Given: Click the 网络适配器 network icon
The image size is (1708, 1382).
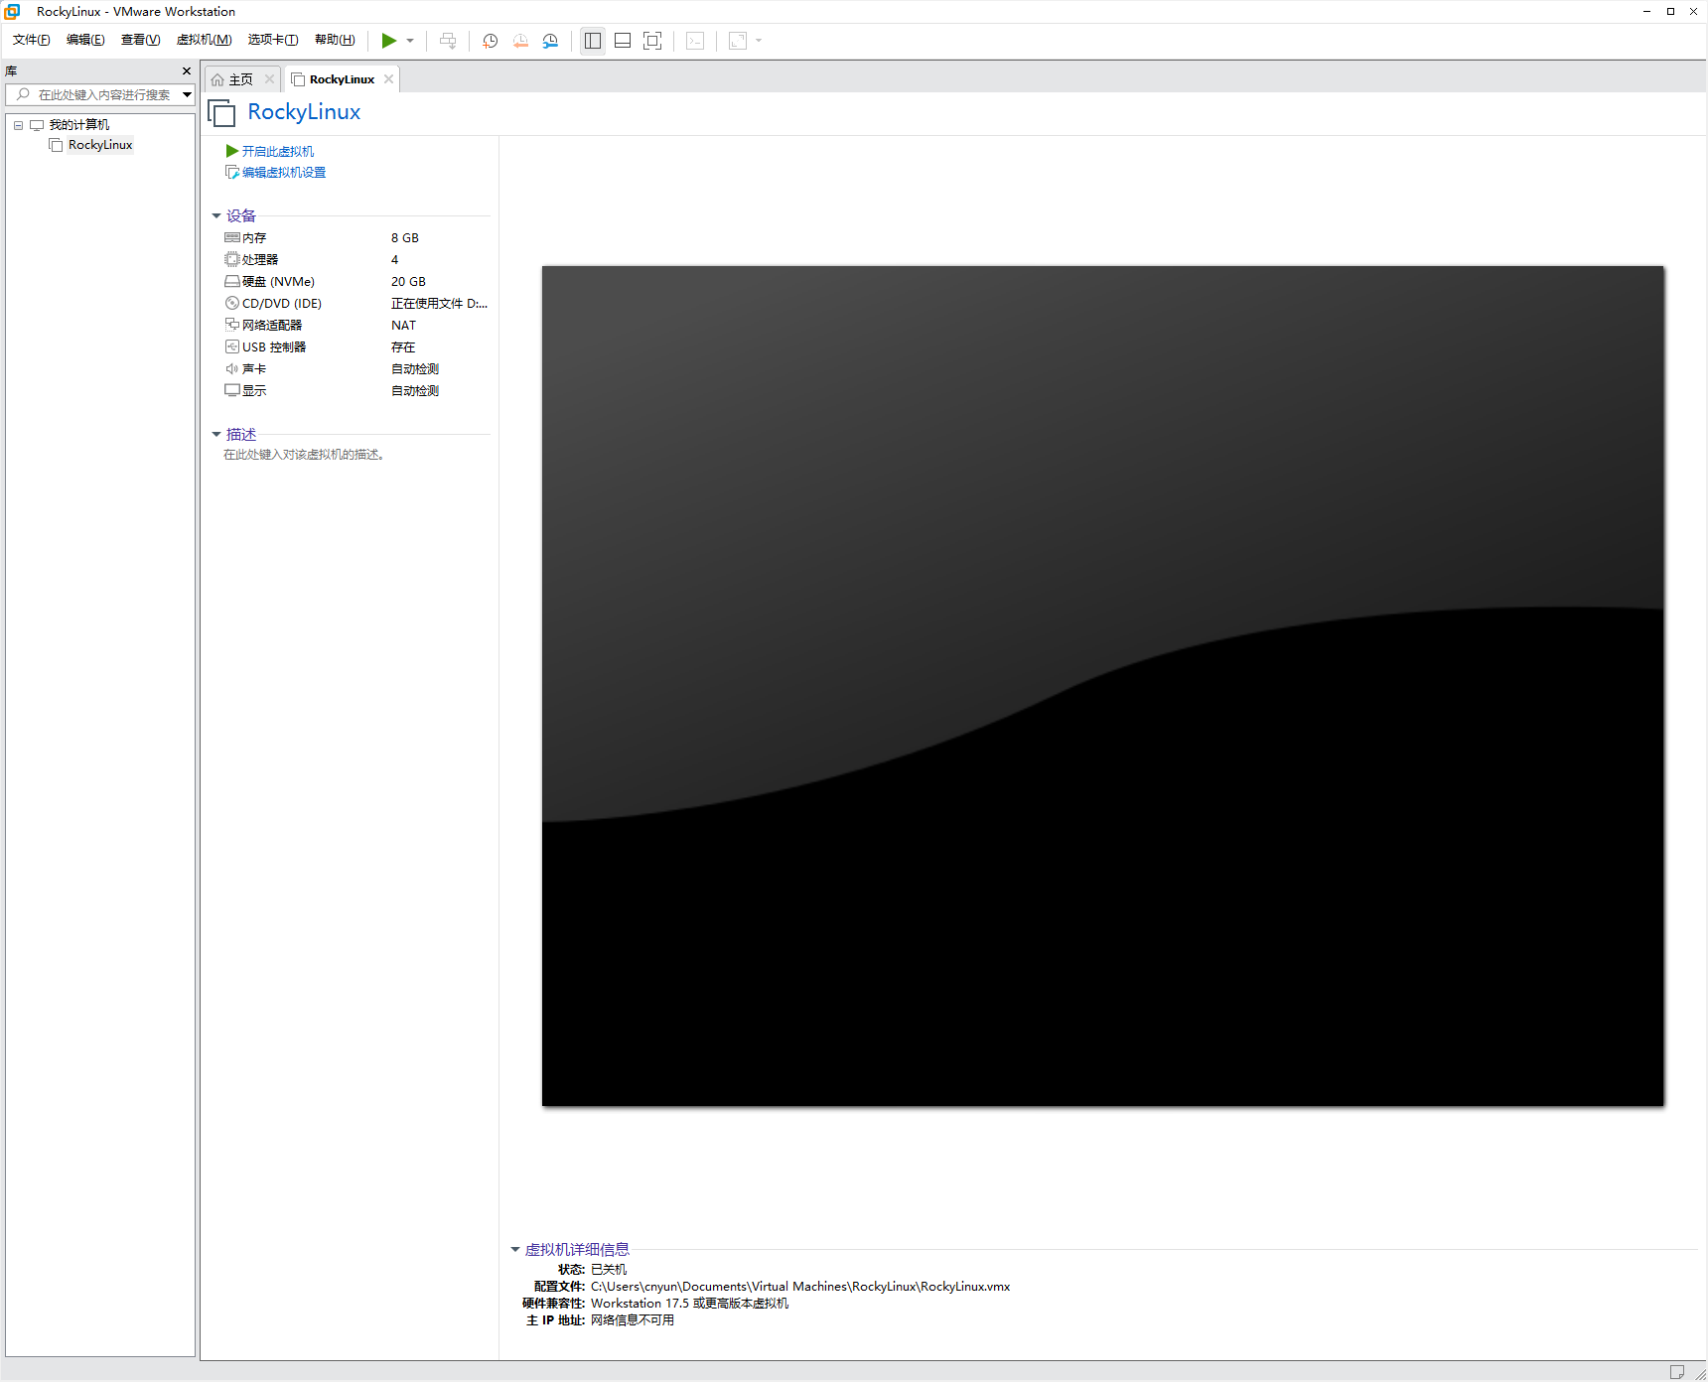Looking at the screenshot, I should pos(232,326).
